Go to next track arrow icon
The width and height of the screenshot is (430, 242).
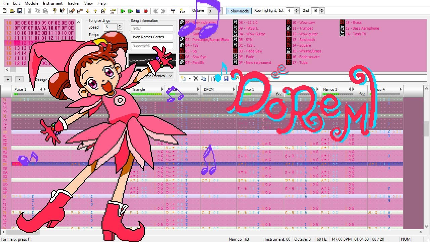(163, 11)
